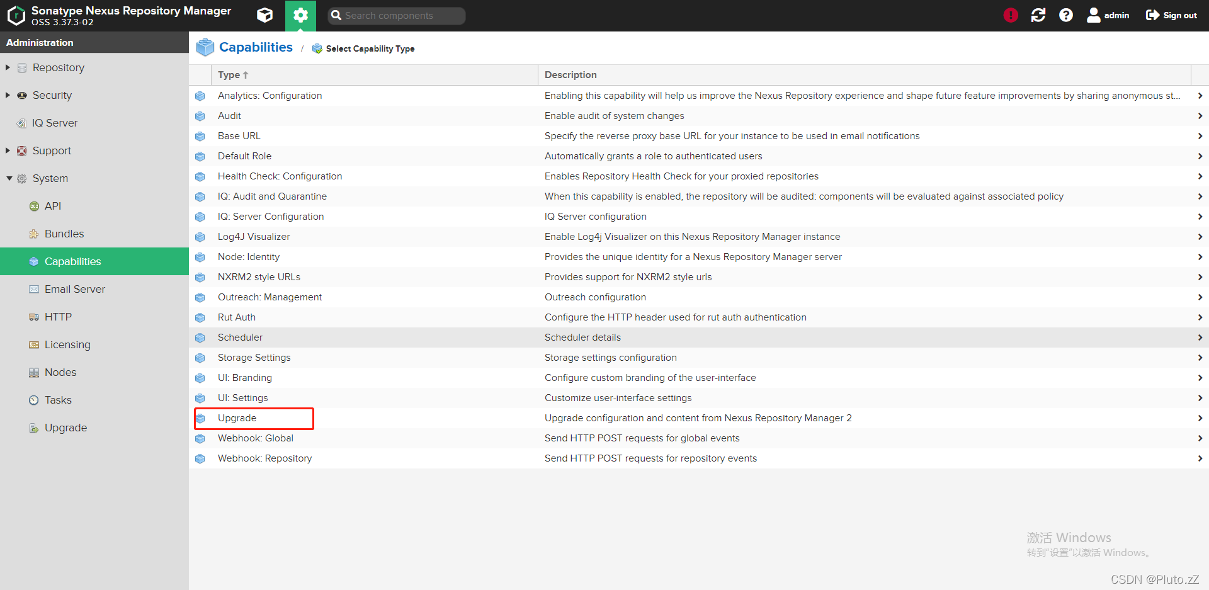Click the Refresh icon in header
This screenshot has width=1209, height=590.
[1038, 15]
